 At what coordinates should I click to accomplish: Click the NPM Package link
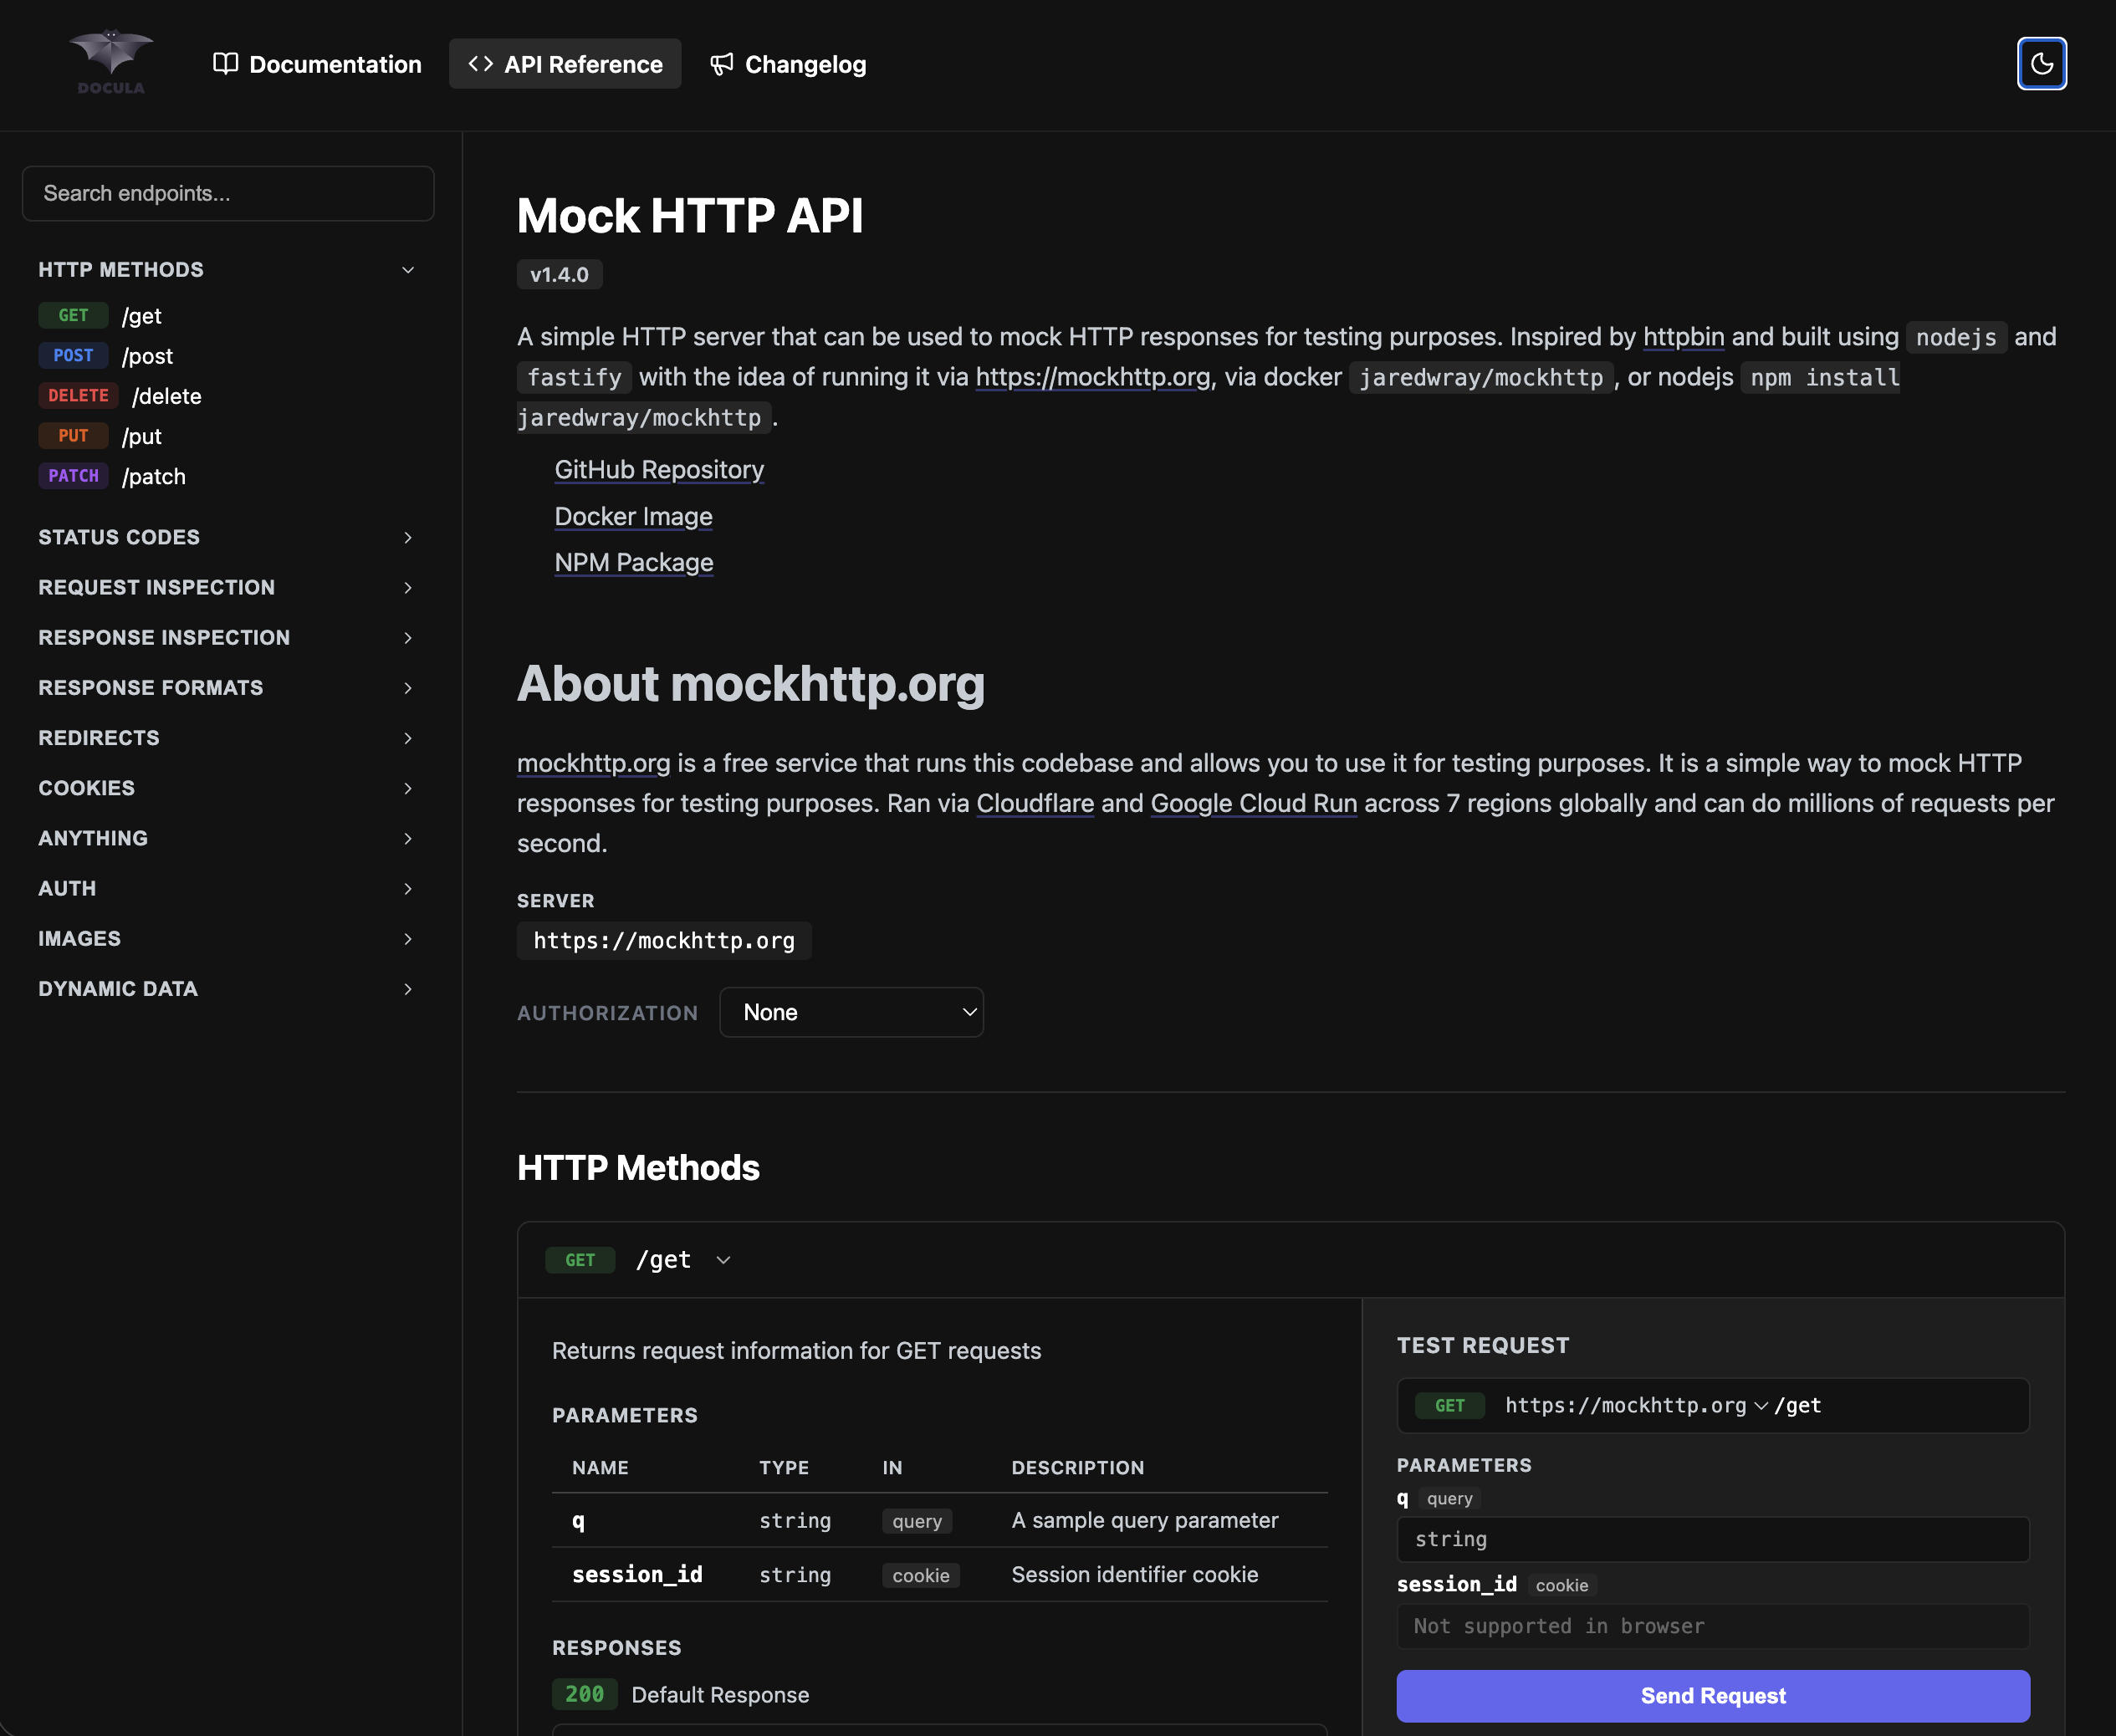[x=633, y=562]
